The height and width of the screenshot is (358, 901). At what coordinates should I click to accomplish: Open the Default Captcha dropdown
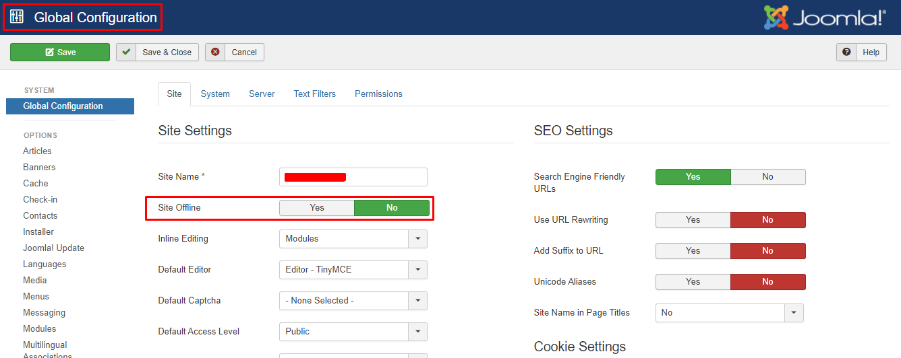click(x=417, y=301)
